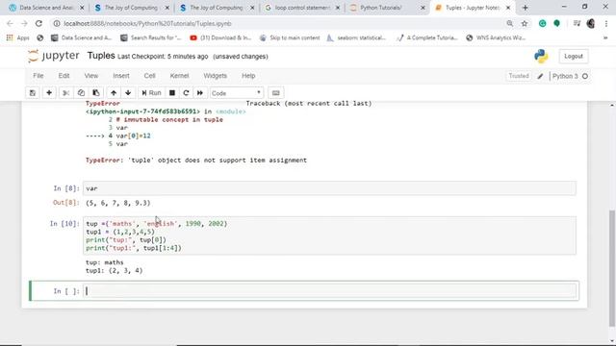Open Search Results for bookmark
616x346 pixels.
coord(151,37)
